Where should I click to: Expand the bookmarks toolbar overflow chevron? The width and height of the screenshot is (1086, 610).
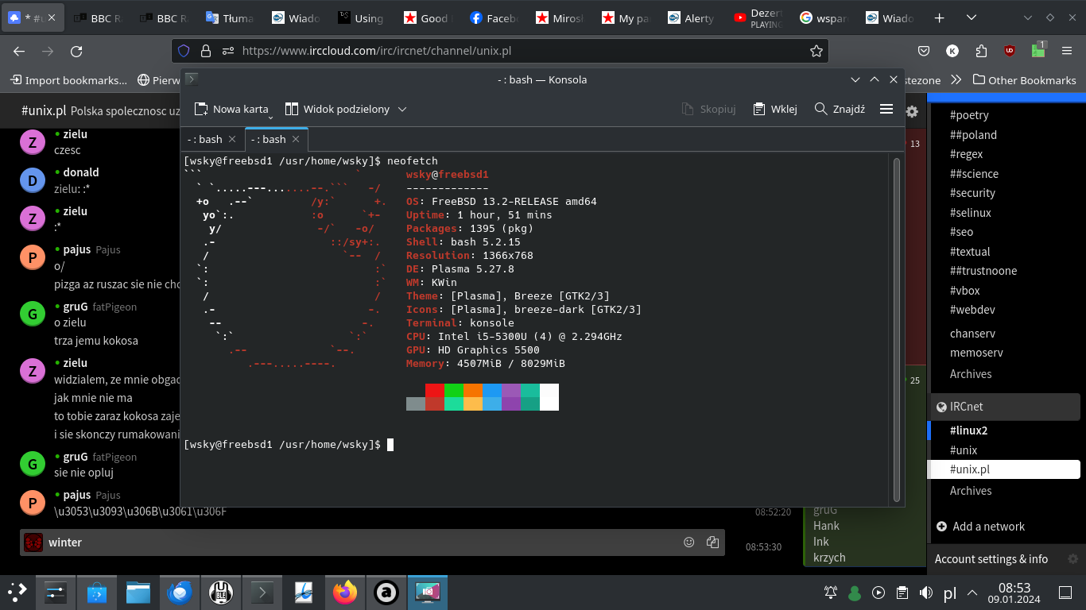click(956, 79)
